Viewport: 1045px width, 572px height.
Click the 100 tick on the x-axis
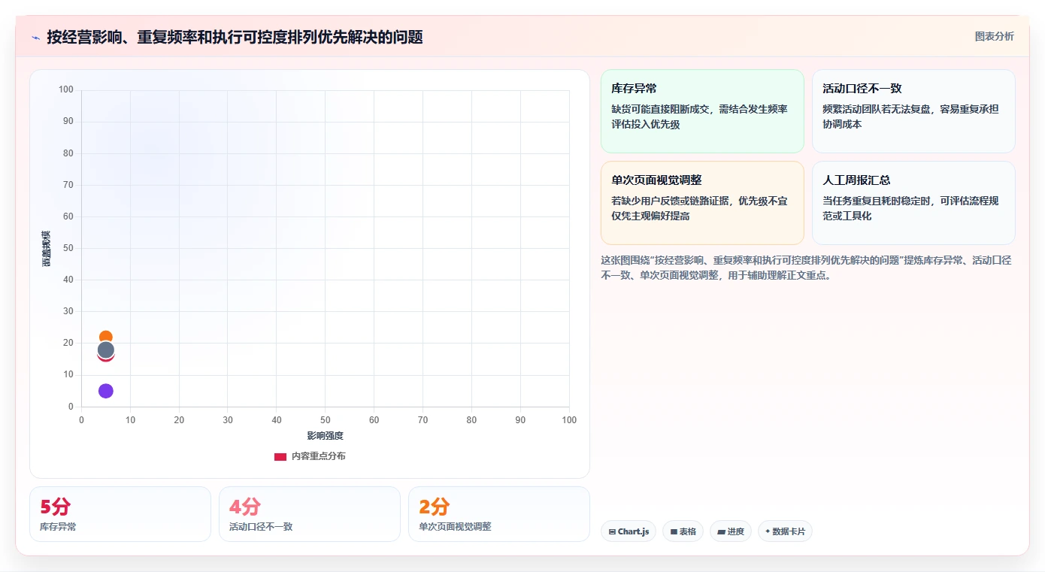(569, 420)
